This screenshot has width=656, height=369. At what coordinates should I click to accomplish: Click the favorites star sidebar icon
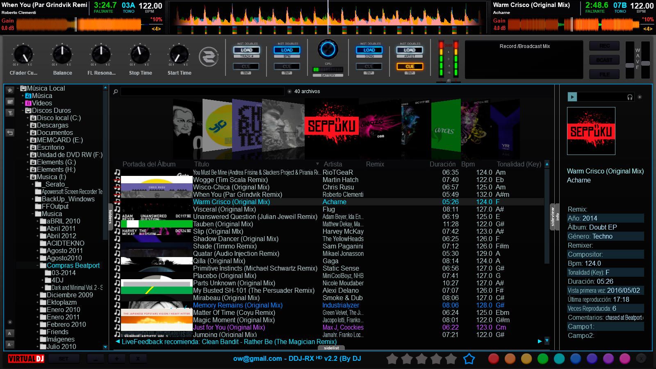pos(10,90)
